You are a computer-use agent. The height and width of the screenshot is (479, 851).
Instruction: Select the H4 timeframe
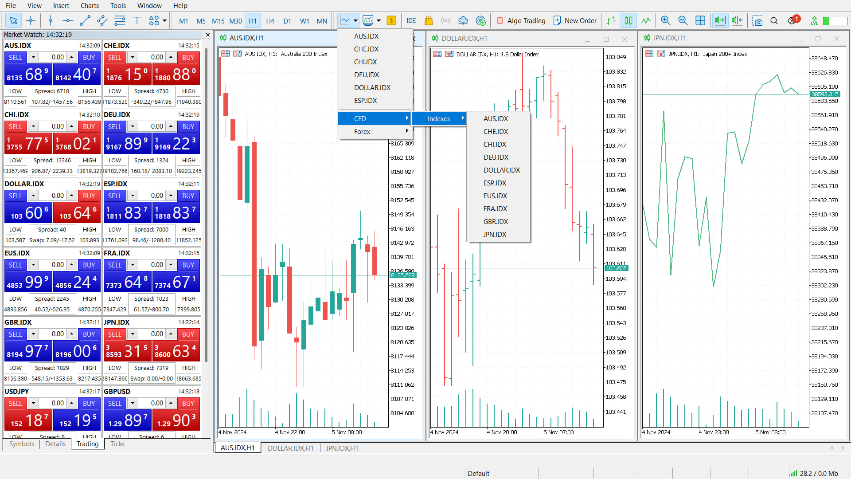pos(270,21)
